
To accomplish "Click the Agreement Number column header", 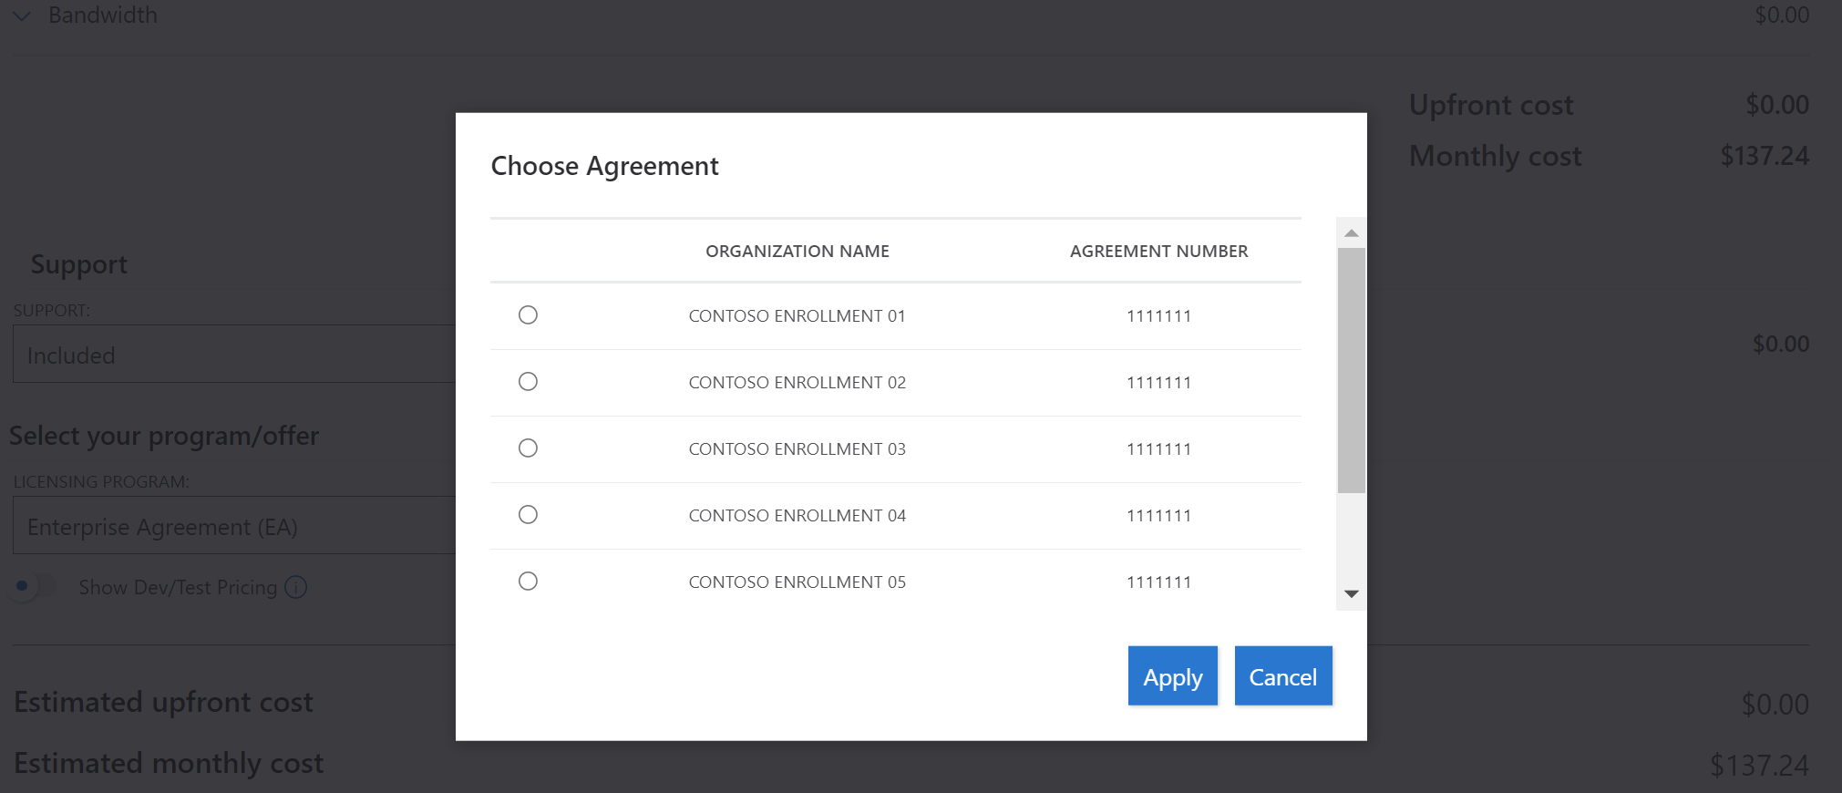I will [1158, 252].
